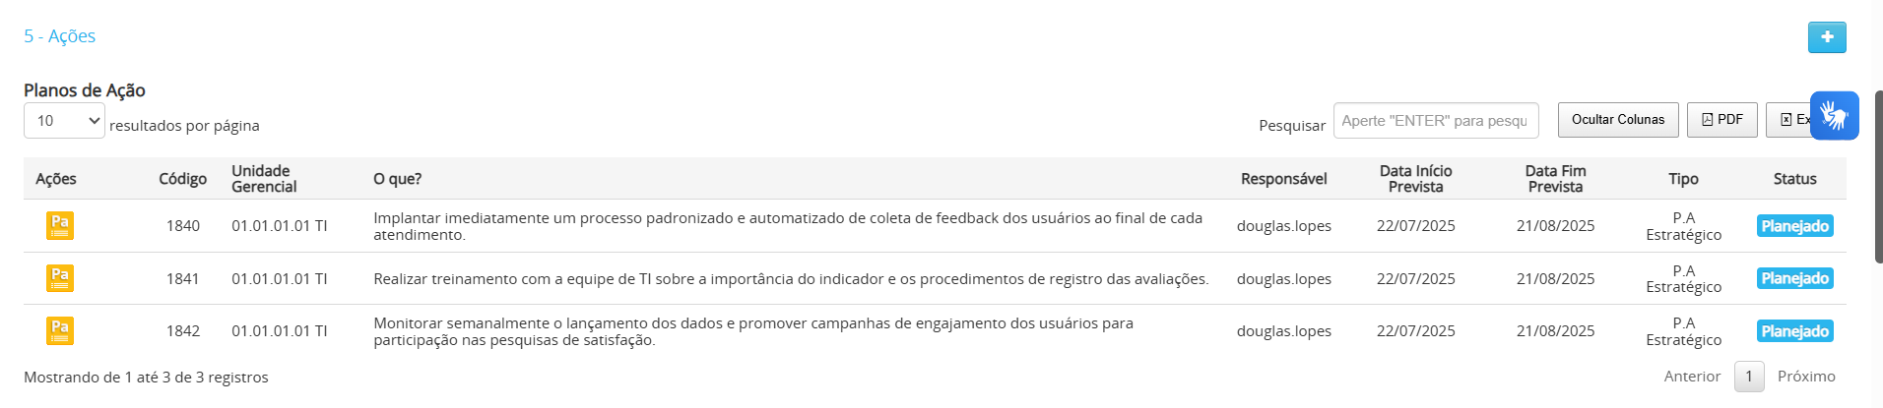Export table using Excel button
The width and height of the screenshot is (1883, 408).
tap(1788, 120)
